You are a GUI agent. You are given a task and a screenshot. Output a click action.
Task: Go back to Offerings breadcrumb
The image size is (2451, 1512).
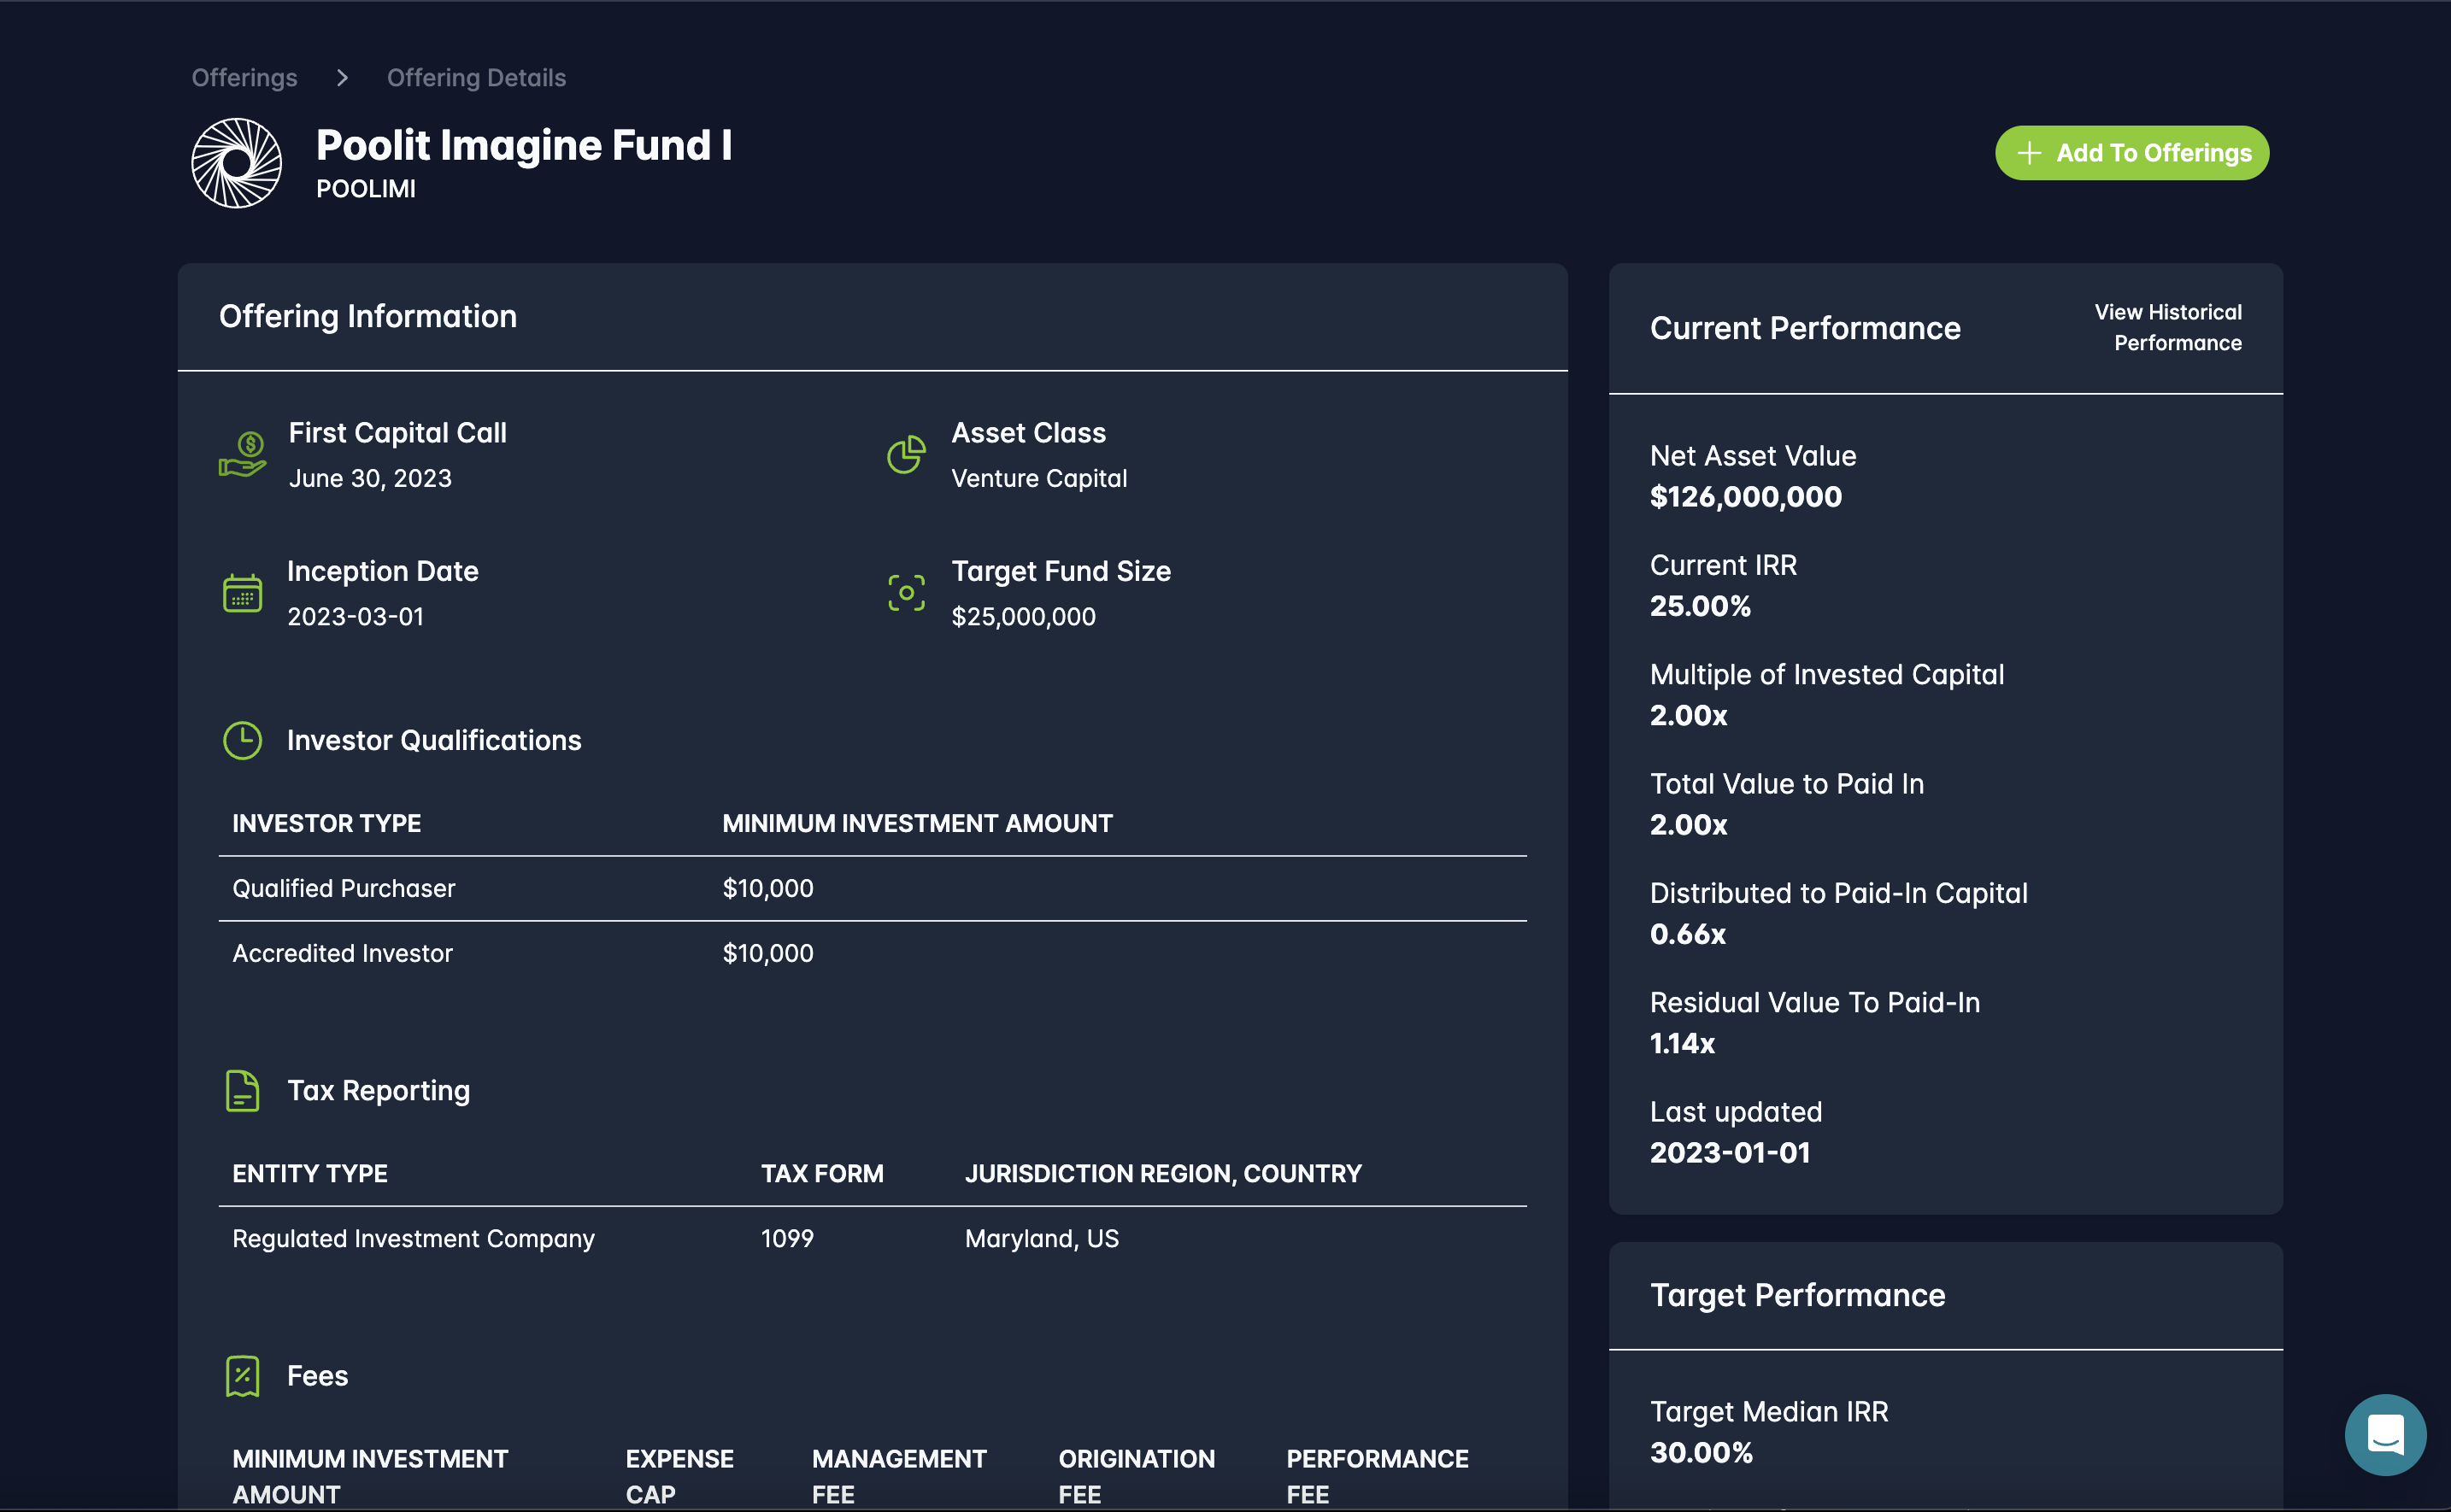coord(244,78)
